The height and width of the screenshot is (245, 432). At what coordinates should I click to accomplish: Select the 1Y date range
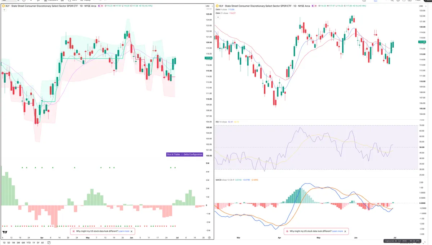34,243
